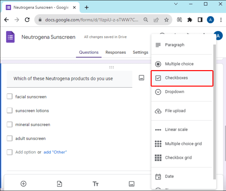Click the mineral sunscreen option text

pyautogui.click(x=33, y=124)
